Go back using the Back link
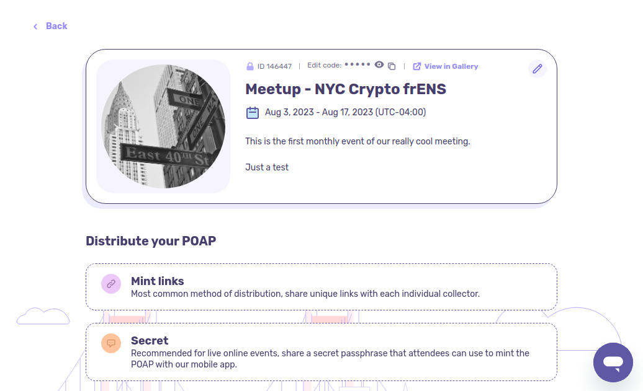643x391 pixels. click(x=56, y=26)
